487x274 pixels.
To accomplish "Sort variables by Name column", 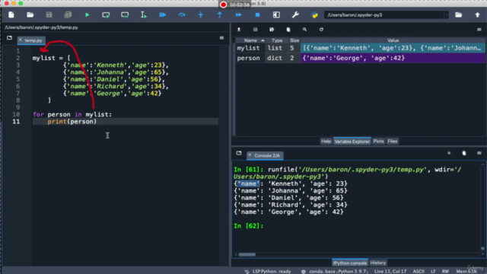I will coord(250,40).
